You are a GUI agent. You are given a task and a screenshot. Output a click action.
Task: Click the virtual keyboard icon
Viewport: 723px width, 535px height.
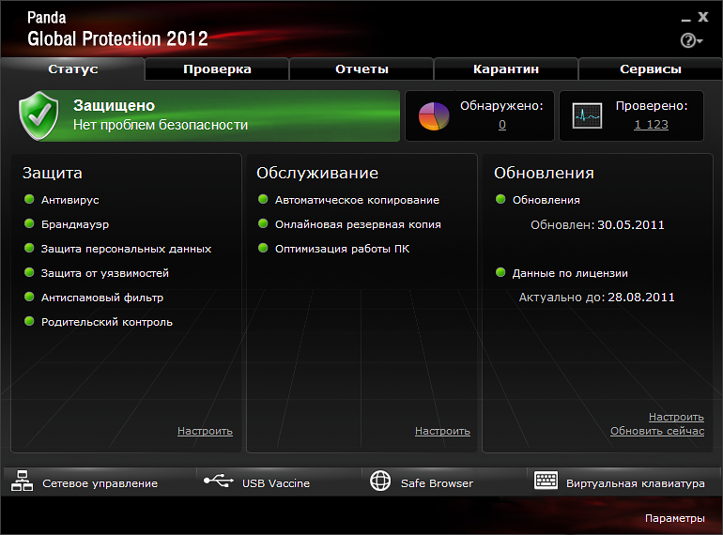coord(546,481)
